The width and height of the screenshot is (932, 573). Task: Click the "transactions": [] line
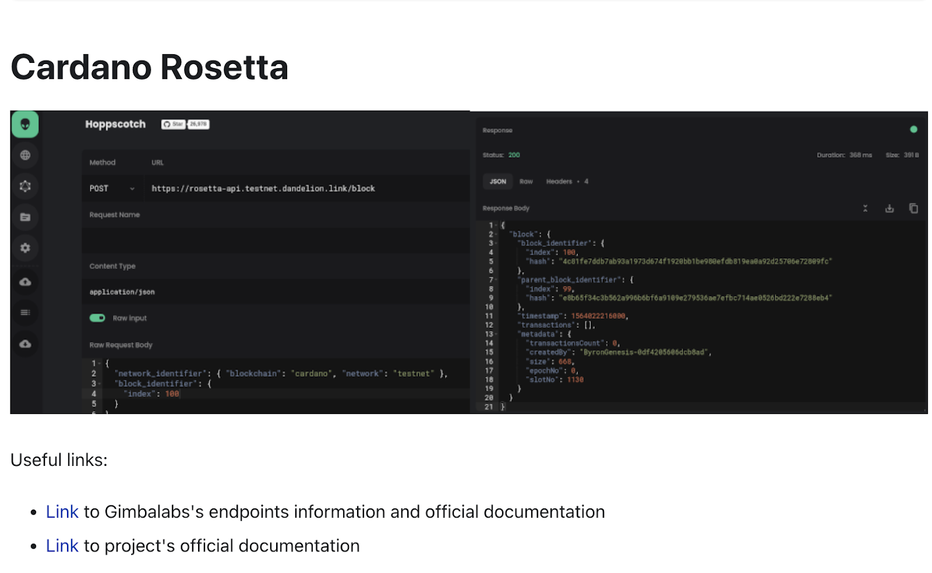556,325
